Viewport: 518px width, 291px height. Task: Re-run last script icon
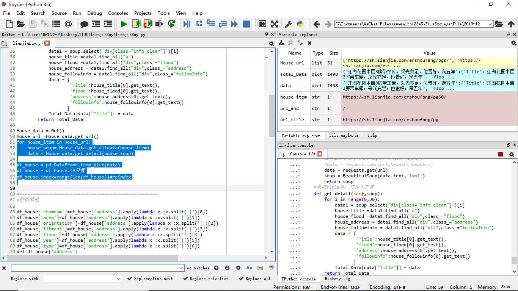pyautogui.click(x=171, y=24)
